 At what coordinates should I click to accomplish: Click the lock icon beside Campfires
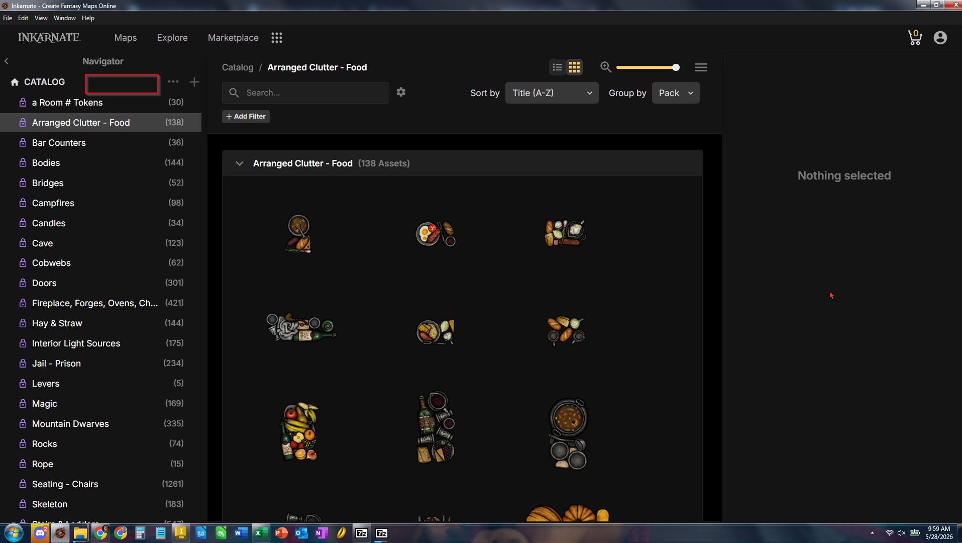click(x=23, y=203)
